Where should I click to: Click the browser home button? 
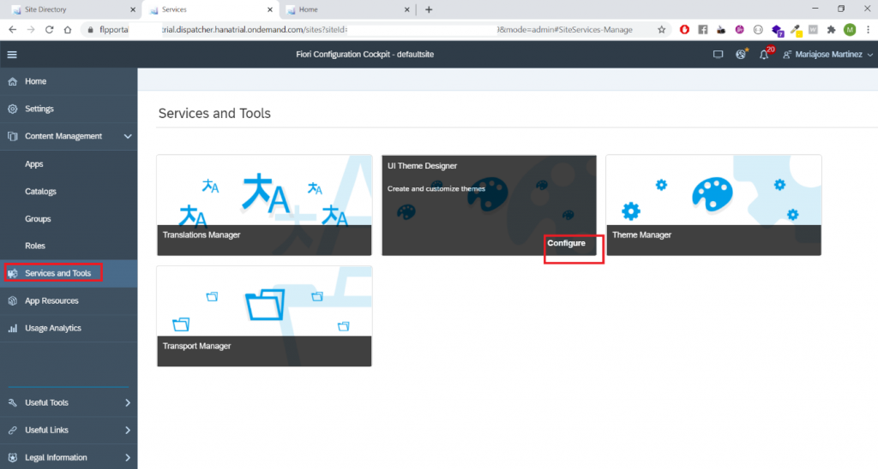[68, 30]
